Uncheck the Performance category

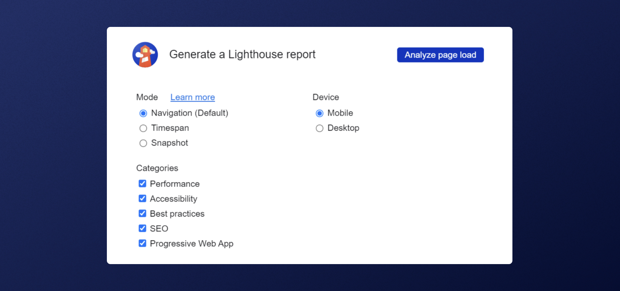(x=142, y=183)
